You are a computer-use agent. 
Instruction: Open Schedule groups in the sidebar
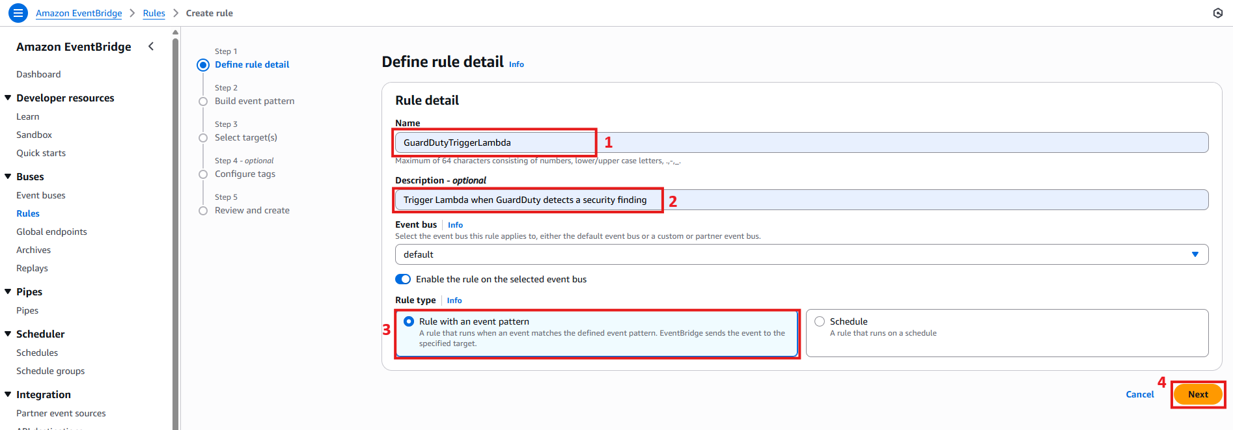click(50, 371)
